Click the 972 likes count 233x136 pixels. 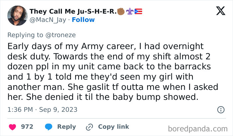(27, 127)
